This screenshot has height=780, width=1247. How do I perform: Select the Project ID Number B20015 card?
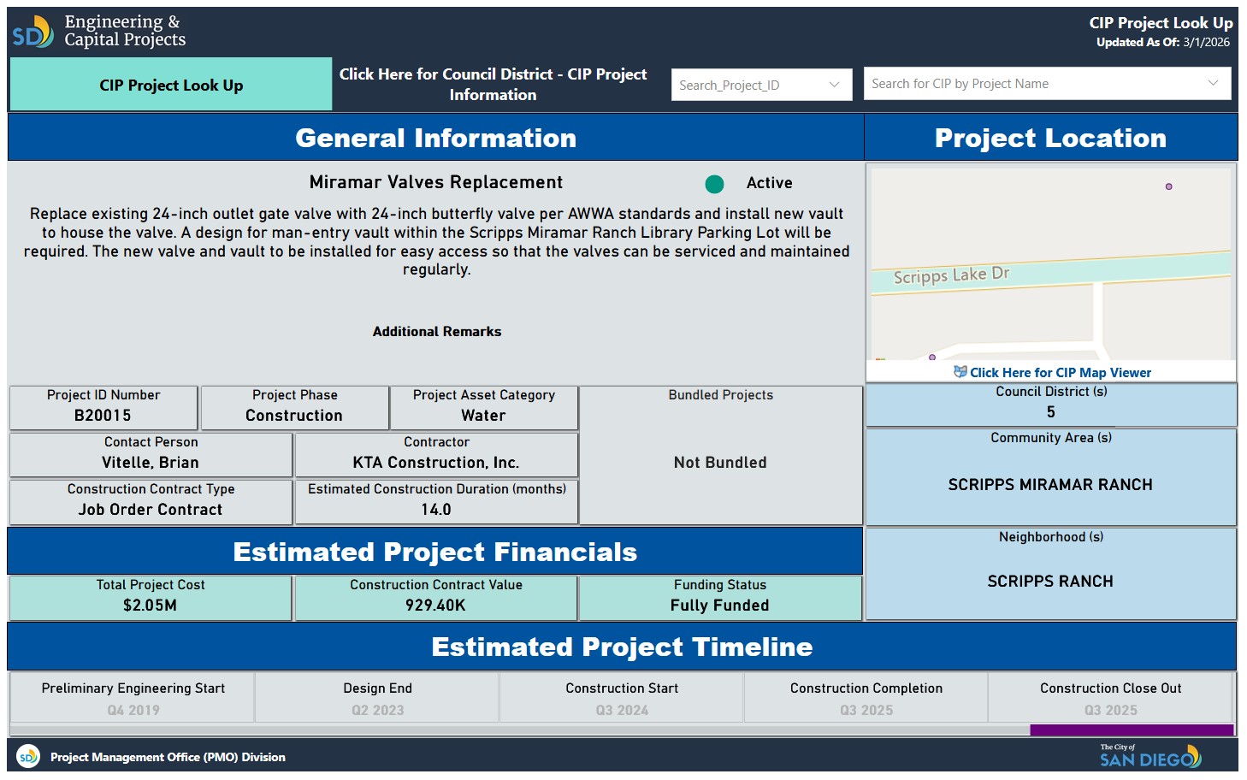(x=103, y=406)
